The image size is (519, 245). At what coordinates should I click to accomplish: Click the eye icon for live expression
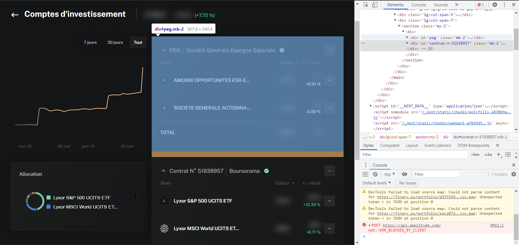click(x=404, y=174)
